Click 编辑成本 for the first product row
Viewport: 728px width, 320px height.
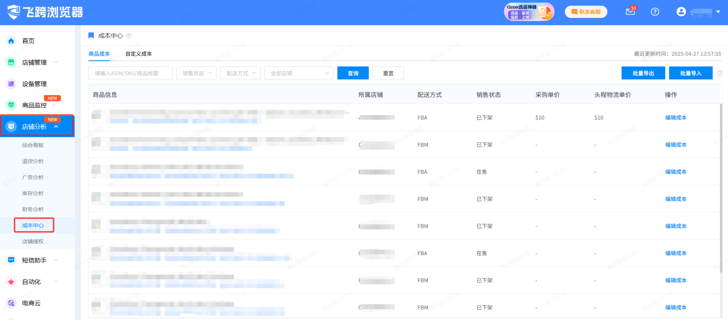(676, 118)
